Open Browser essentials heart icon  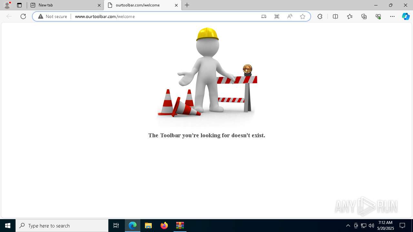[378, 16]
